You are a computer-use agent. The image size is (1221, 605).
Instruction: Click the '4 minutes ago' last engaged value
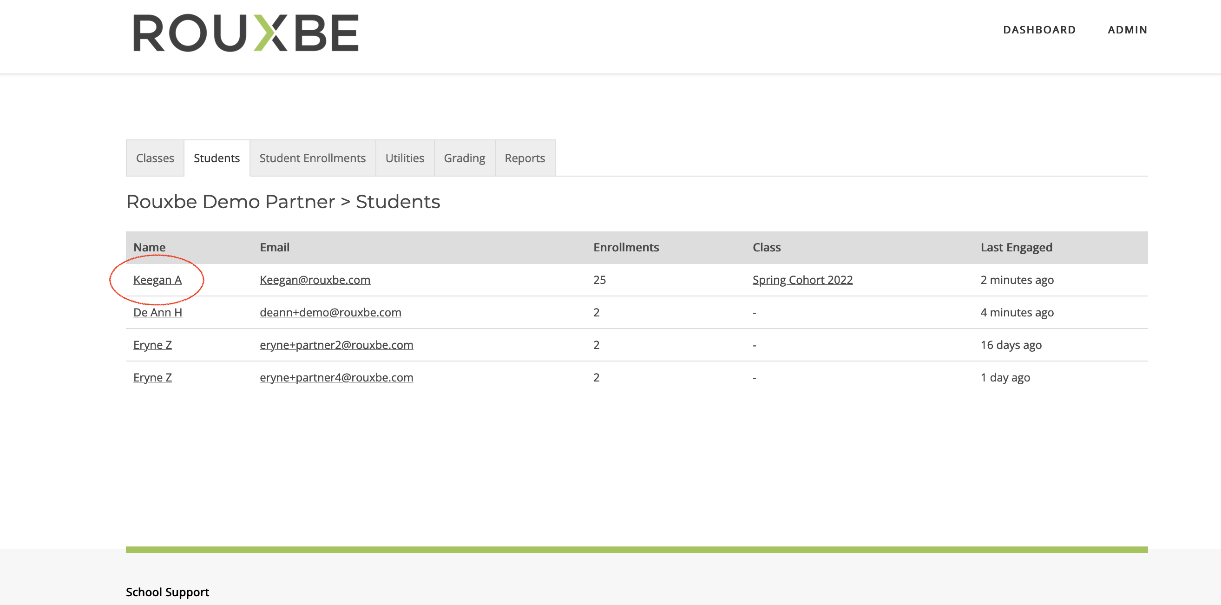(1017, 312)
